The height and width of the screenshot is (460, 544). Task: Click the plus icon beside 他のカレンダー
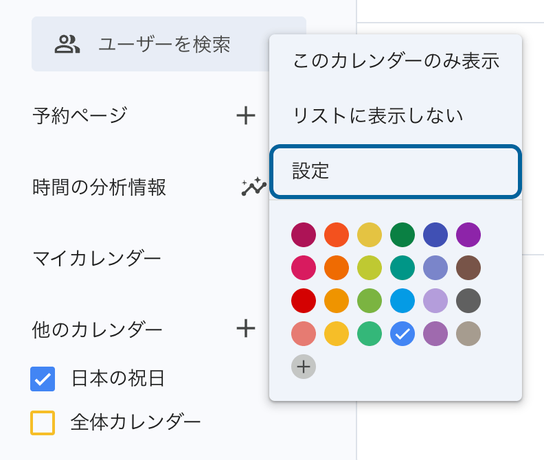pos(246,329)
